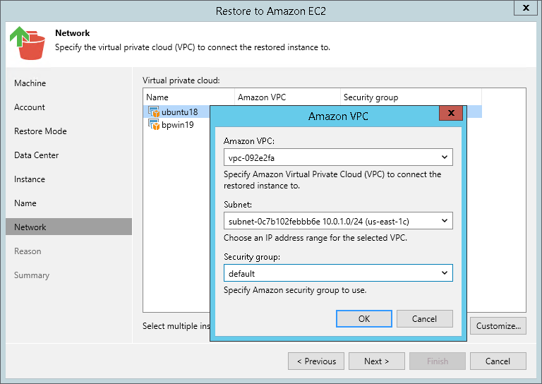
Task: Click the vpc-092e2fa value
Action: (252, 158)
